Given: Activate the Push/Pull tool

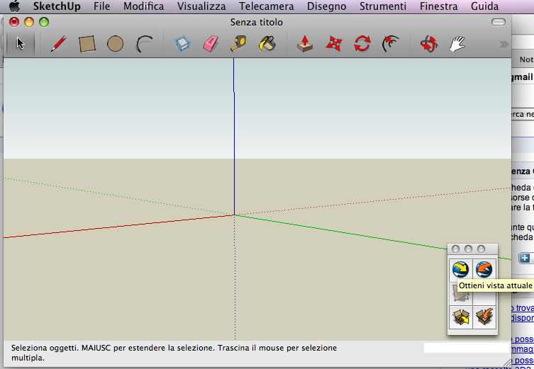Looking at the screenshot, I should 305,44.
